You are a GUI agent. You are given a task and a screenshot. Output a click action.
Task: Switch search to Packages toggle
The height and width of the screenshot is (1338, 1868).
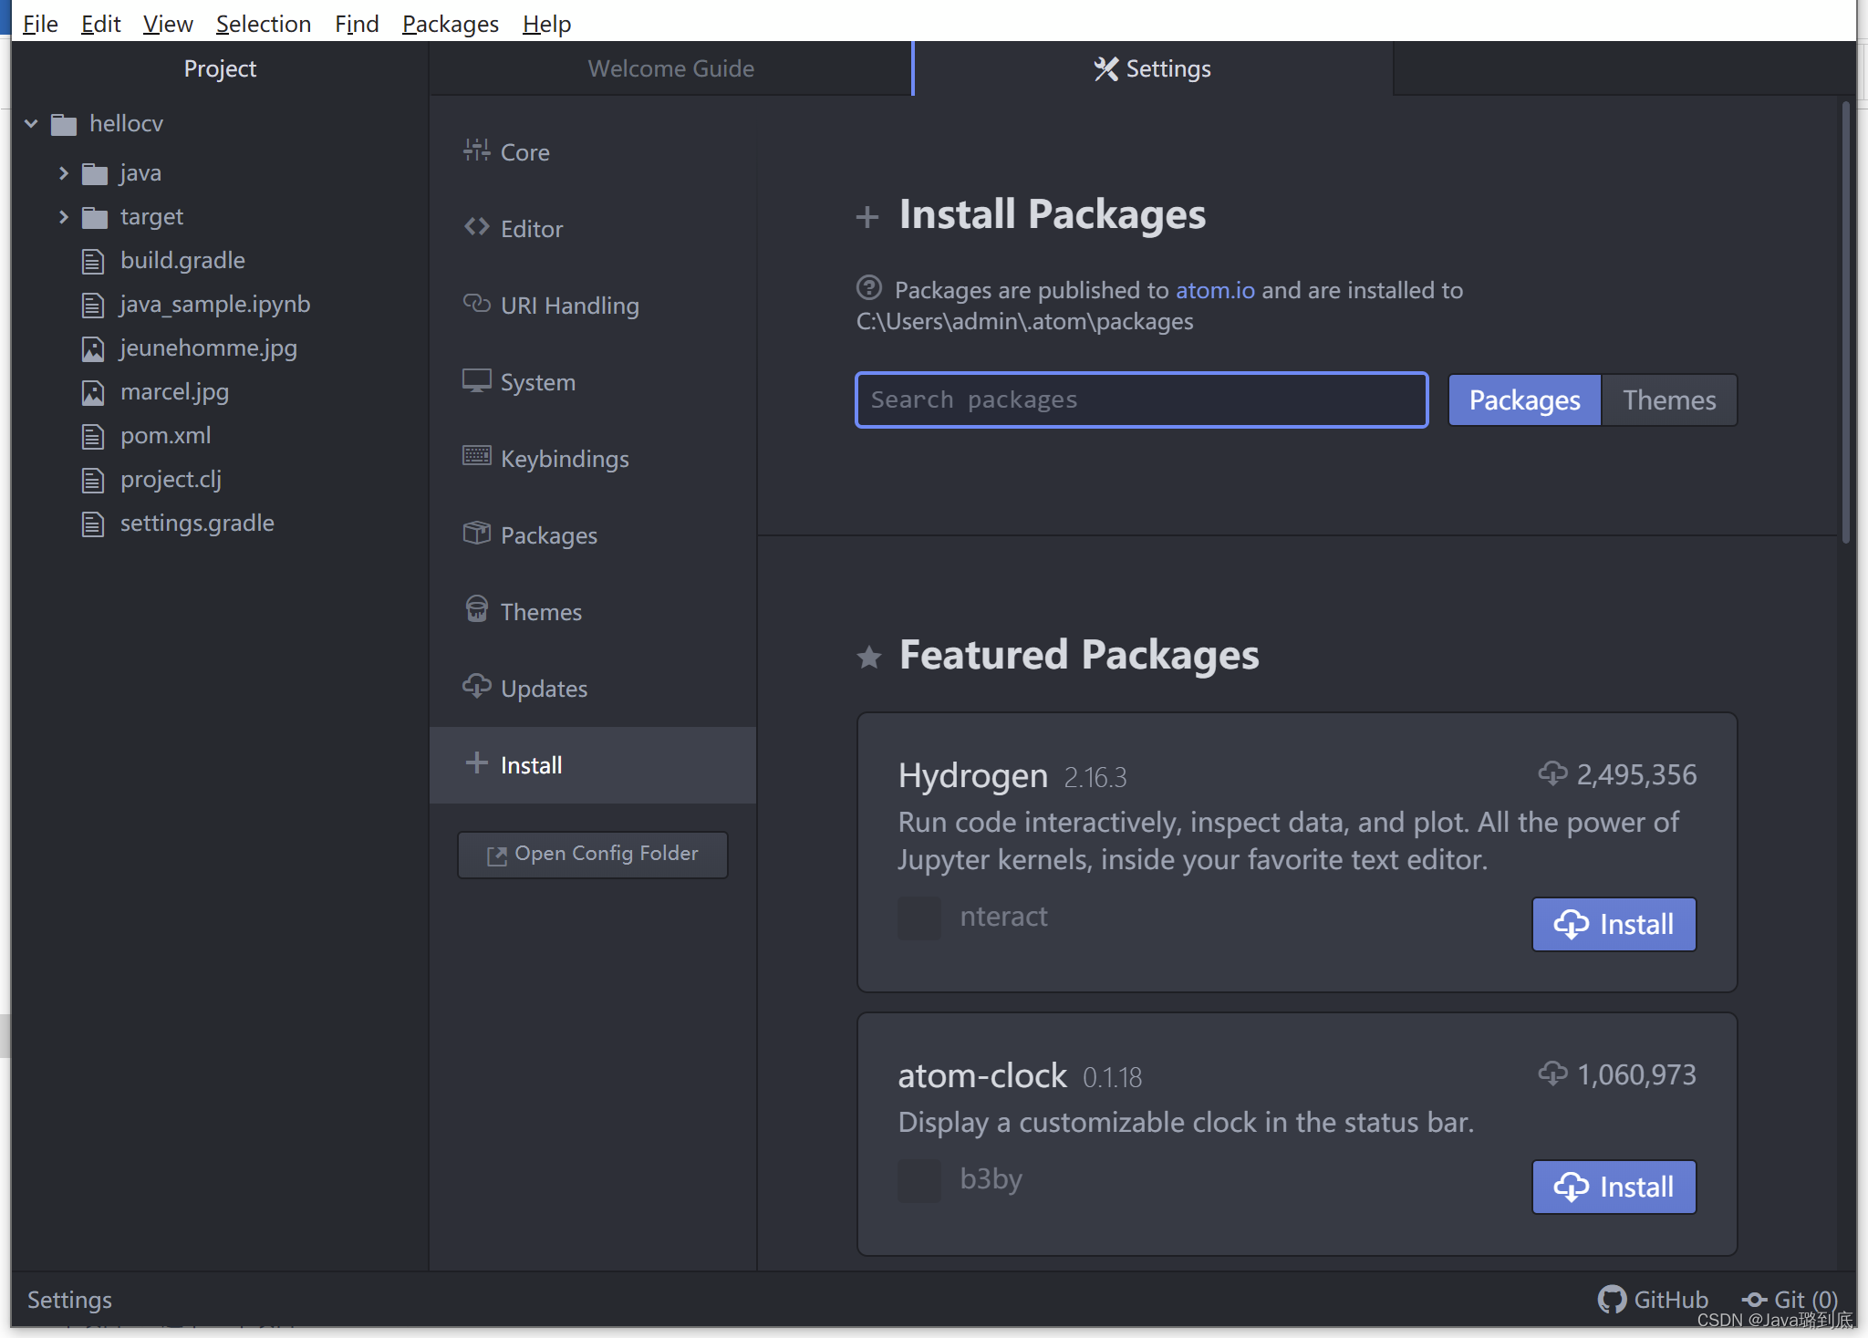[1524, 399]
